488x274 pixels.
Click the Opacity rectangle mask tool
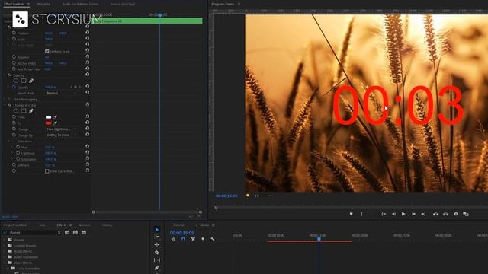24,81
